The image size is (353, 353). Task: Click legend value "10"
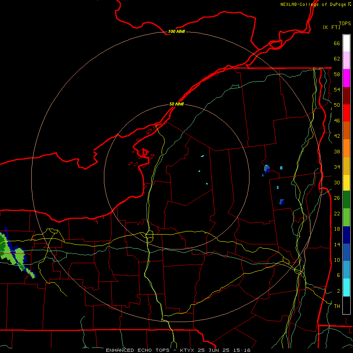point(337,260)
